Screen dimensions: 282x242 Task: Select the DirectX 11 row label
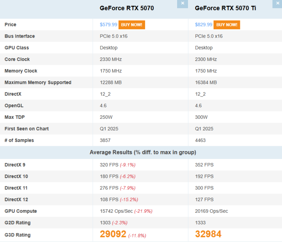16,188
